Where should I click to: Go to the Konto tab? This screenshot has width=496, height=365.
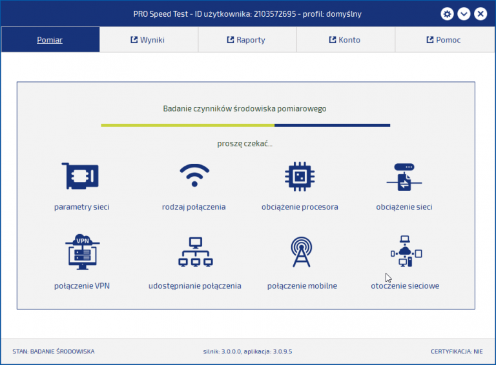click(x=345, y=40)
